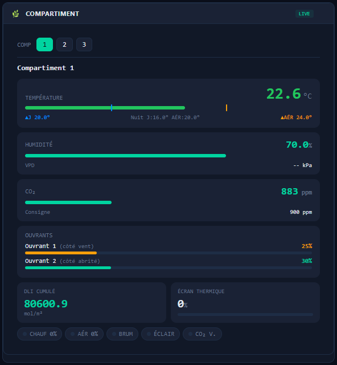Click the 80600.9 DLI value
Viewport: 337px width, 365px height.
pos(46,304)
